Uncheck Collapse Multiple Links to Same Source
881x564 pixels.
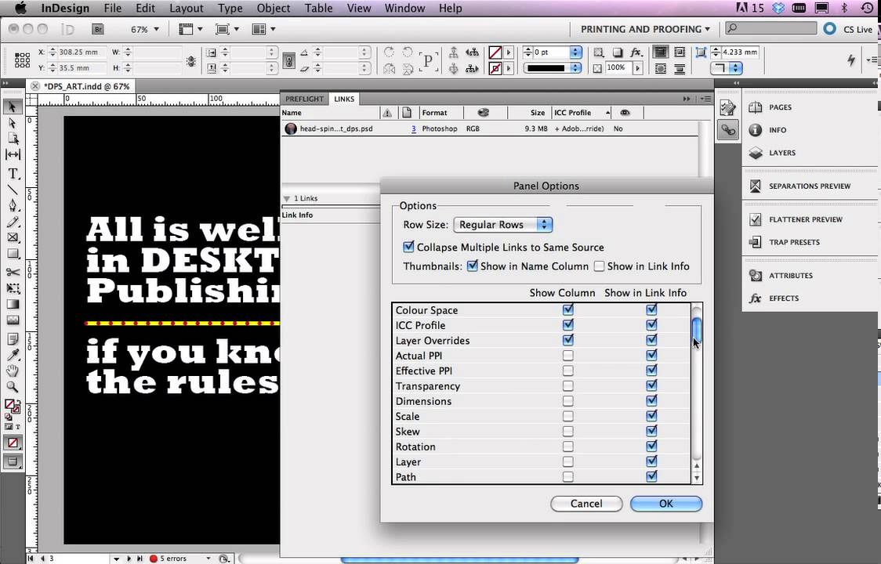(x=408, y=247)
